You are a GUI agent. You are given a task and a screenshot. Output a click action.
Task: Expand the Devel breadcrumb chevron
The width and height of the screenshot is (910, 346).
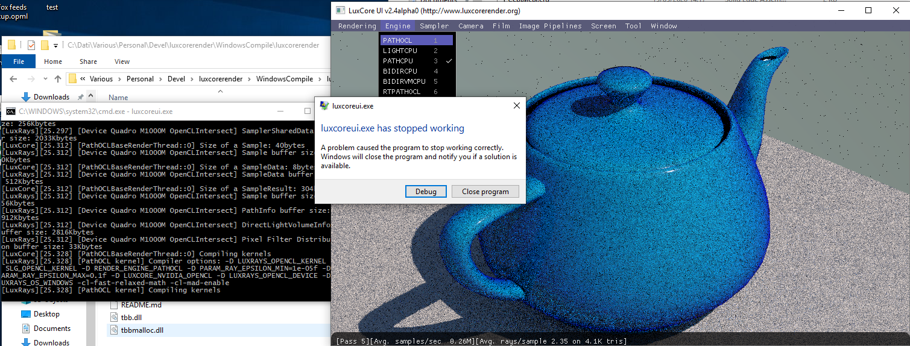tap(191, 79)
